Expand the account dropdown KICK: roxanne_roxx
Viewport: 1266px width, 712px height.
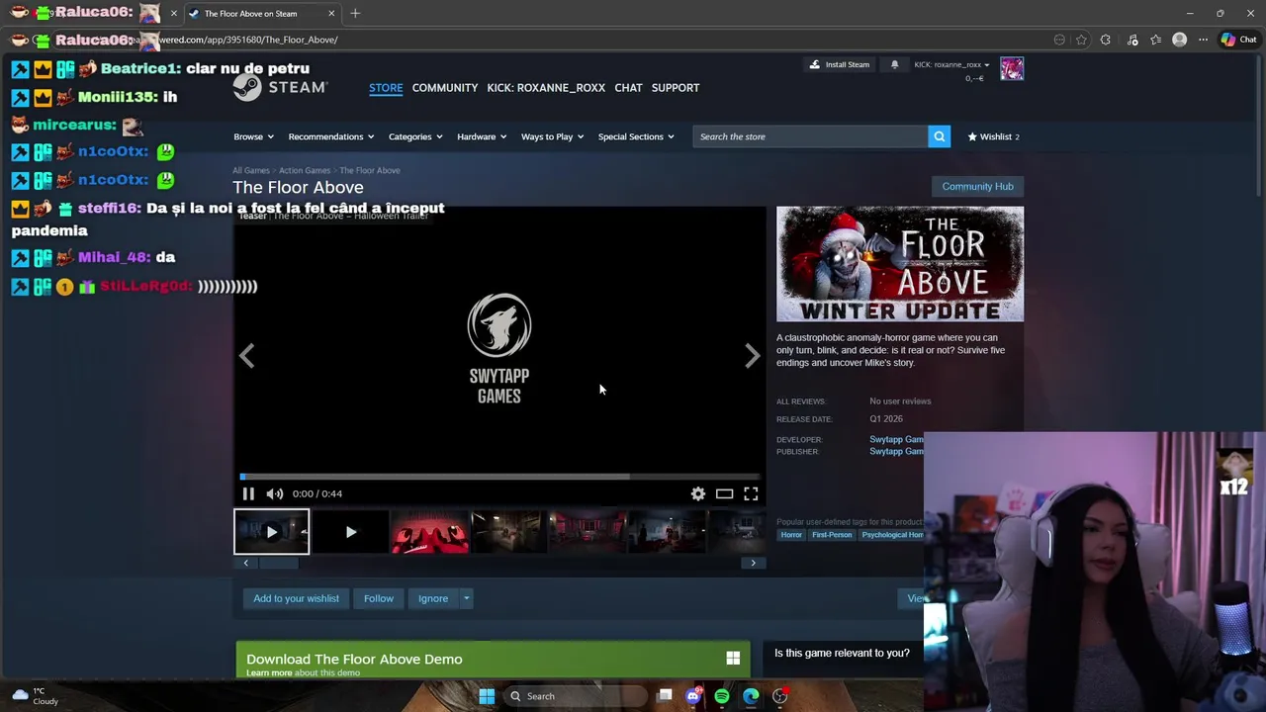pyautogui.click(x=951, y=64)
